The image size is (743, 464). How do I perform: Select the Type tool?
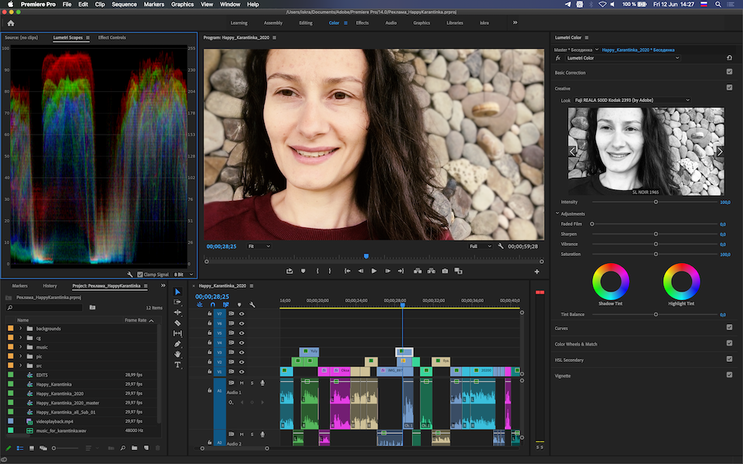pos(177,364)
